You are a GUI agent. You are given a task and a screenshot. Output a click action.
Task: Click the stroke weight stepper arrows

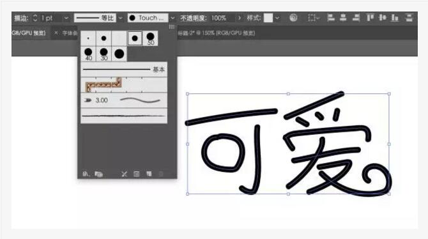click(35, 18)
